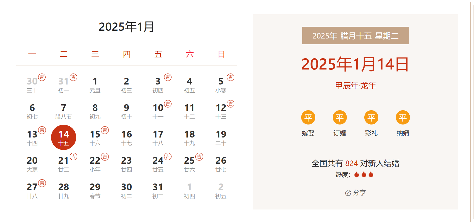Viewport: 475px width, 223px height.
Task: Select January 30 初二
Action: point(126,191)
